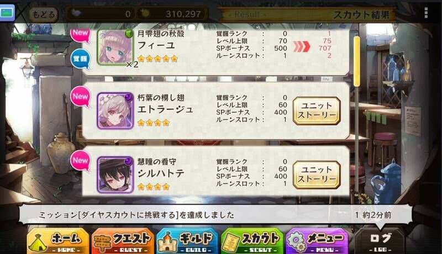The height and width of the screenshot is (254, 442).
Task: Click the diamond currency icon
Action: (76, 13)
